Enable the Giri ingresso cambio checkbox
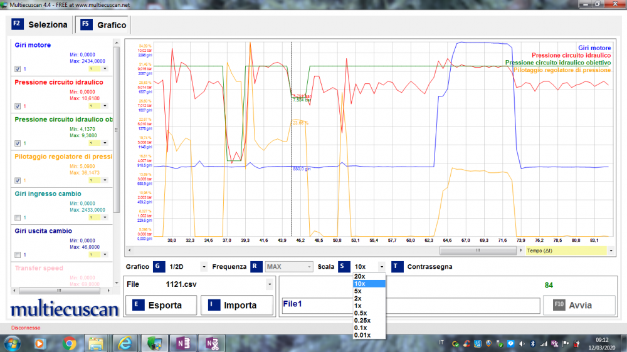The image size is (627, 352). tap(18, 218)
